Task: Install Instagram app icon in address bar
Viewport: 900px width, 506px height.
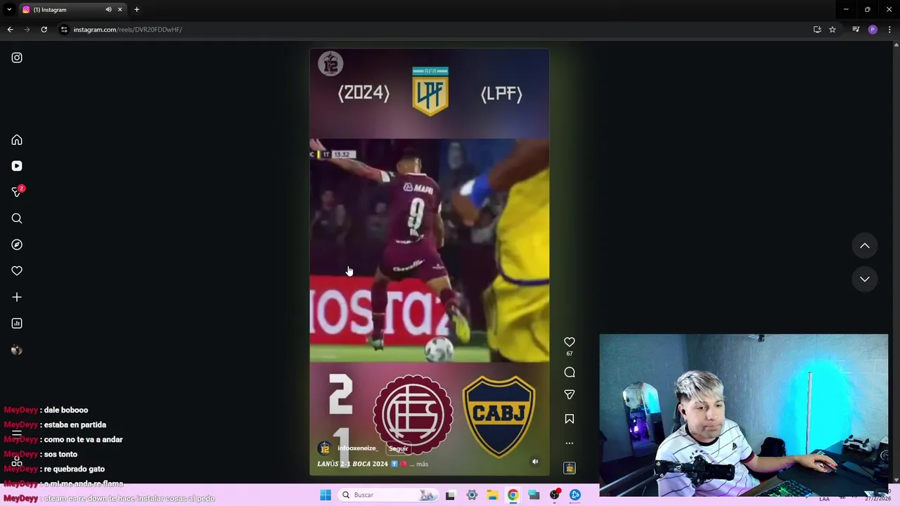Action: point(817,30)
